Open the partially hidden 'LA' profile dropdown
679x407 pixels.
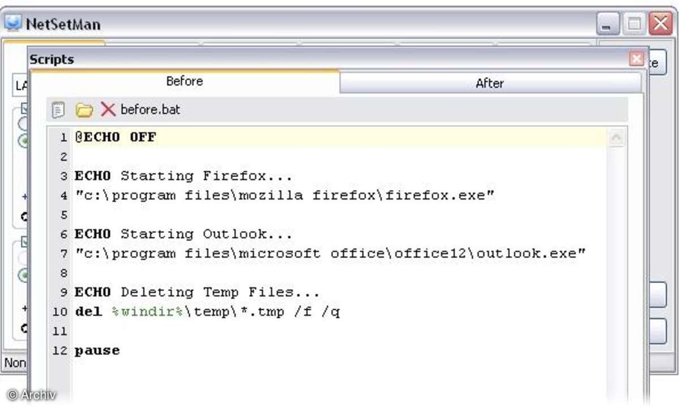[20, 85]
